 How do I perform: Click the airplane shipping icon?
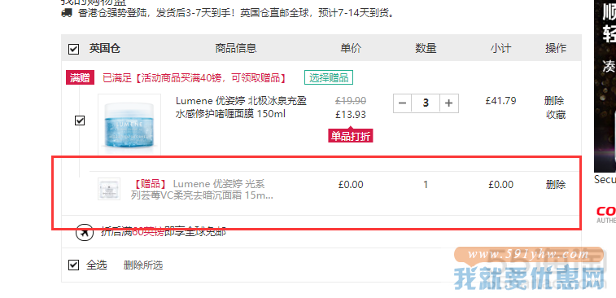(x=85, y=232)
